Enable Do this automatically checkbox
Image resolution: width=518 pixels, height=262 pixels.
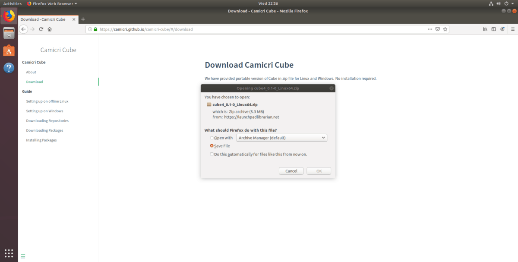pyautogui.click(x=212, y=154)
